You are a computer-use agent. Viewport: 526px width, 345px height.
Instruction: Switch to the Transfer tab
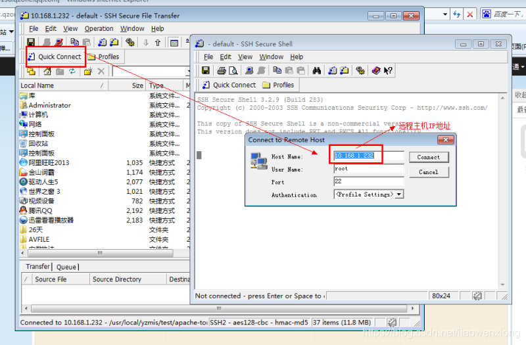coord(37,267)
